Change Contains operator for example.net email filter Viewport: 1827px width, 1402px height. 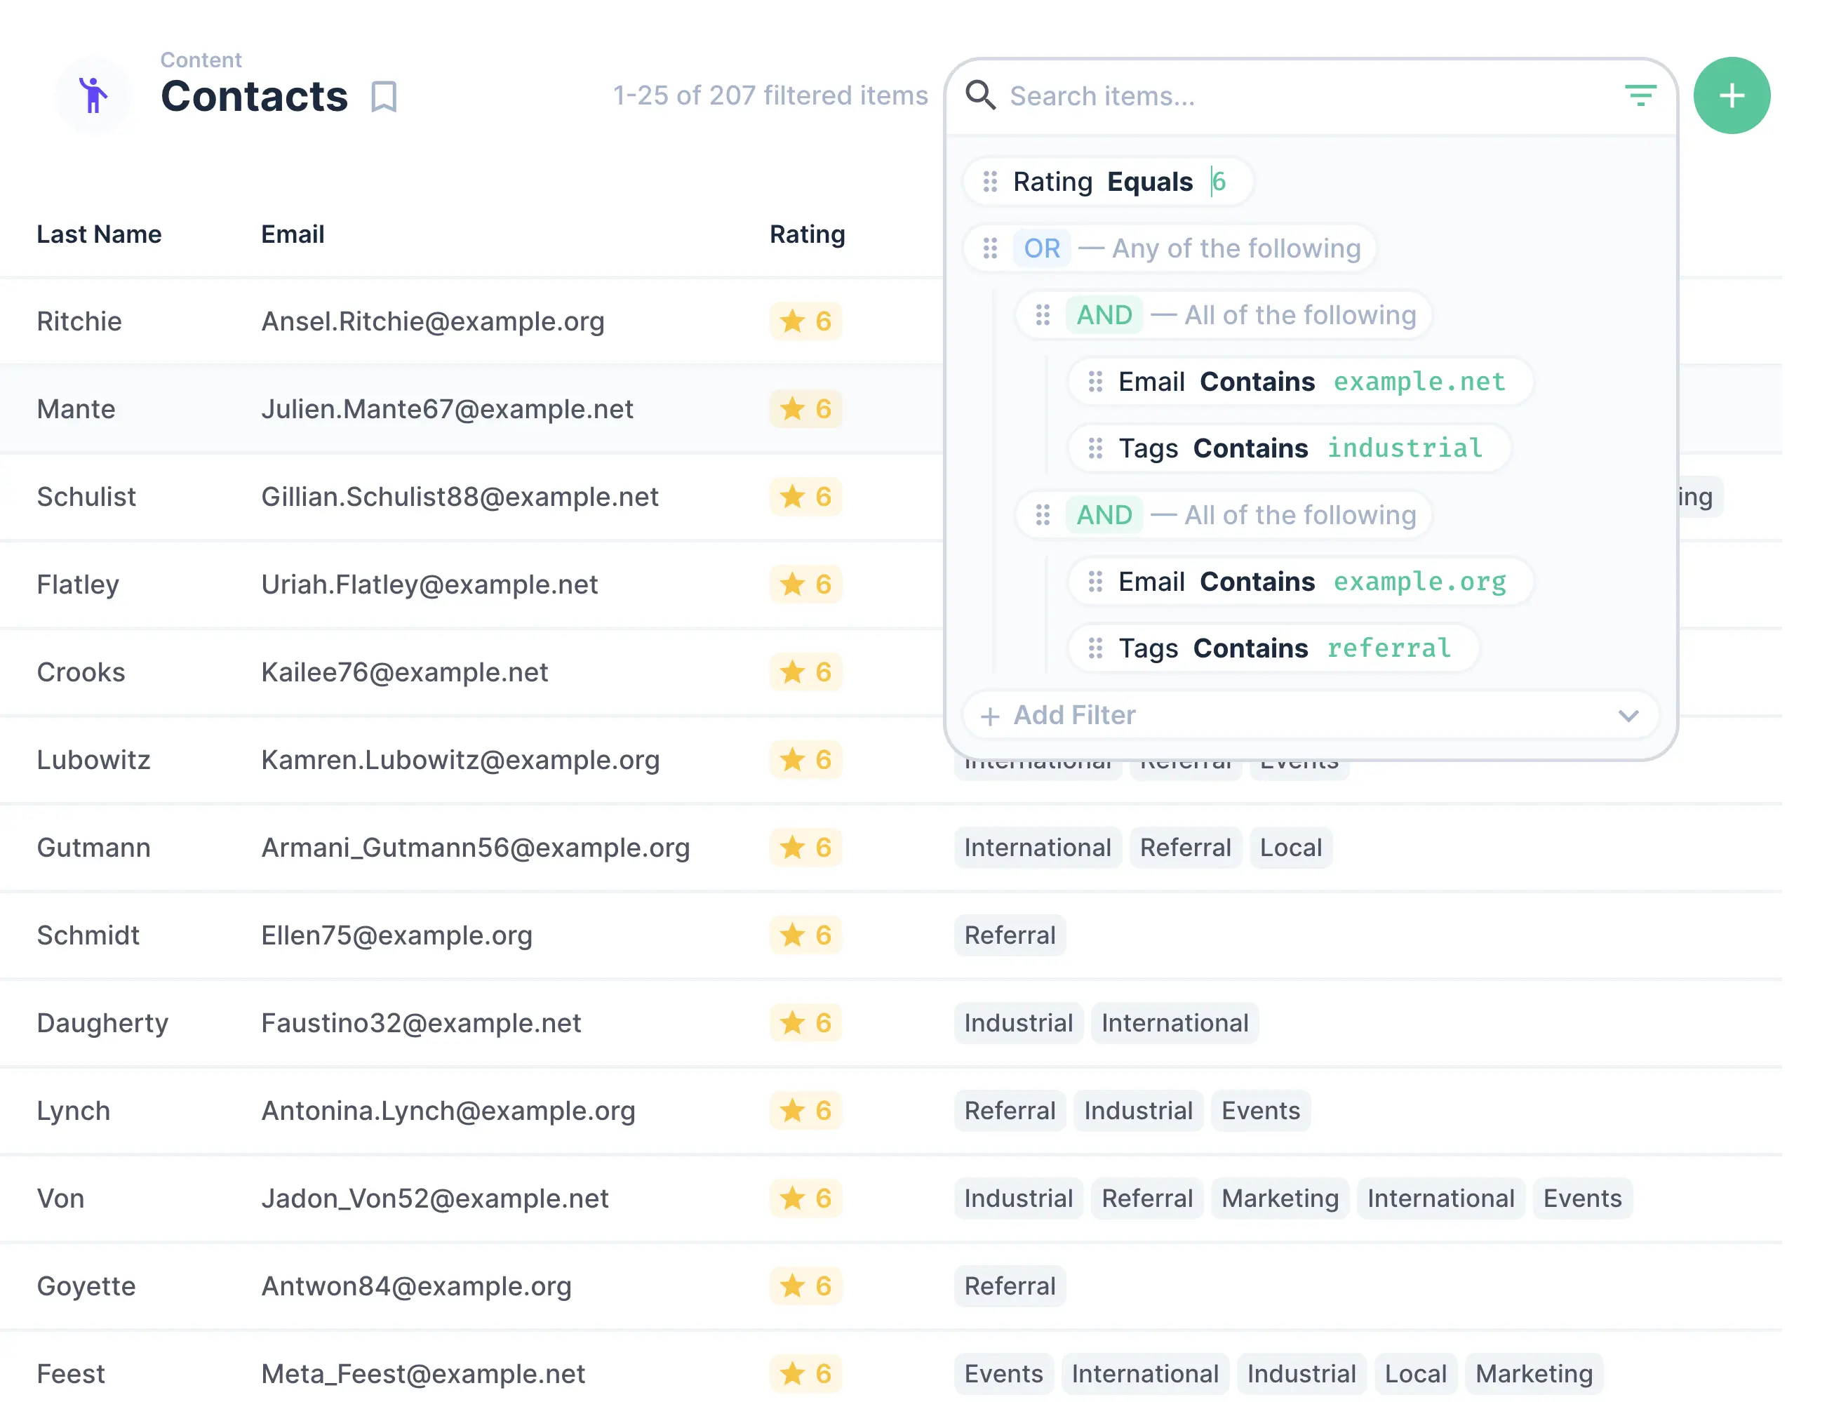point(1257,382)
